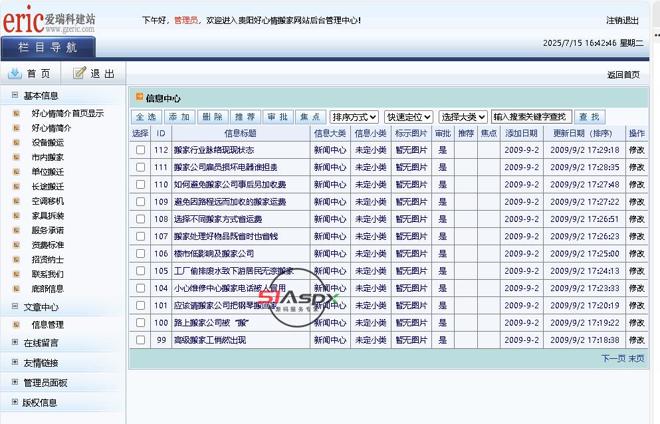This screenshot has width=660, height=424.
Task: Click the eric 爱瑞科建站 logo
Action: pos(49,20)
